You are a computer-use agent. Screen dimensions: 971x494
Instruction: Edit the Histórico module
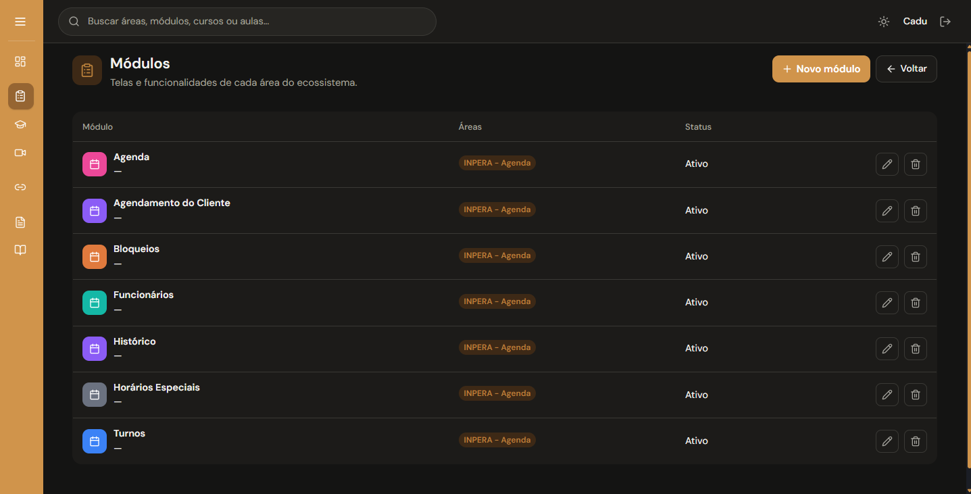(887, 349)
